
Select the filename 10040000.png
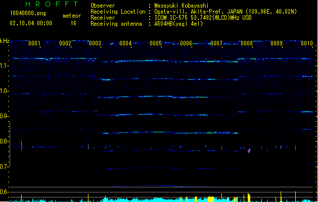click(28, 14)
